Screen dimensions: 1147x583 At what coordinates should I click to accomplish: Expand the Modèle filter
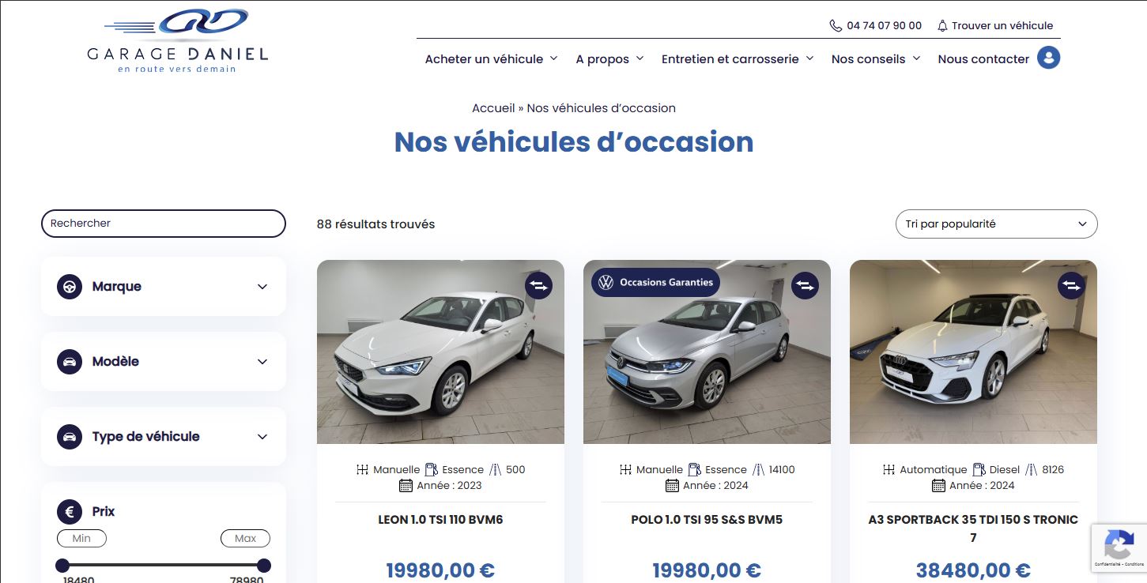[x=163, y=361]
